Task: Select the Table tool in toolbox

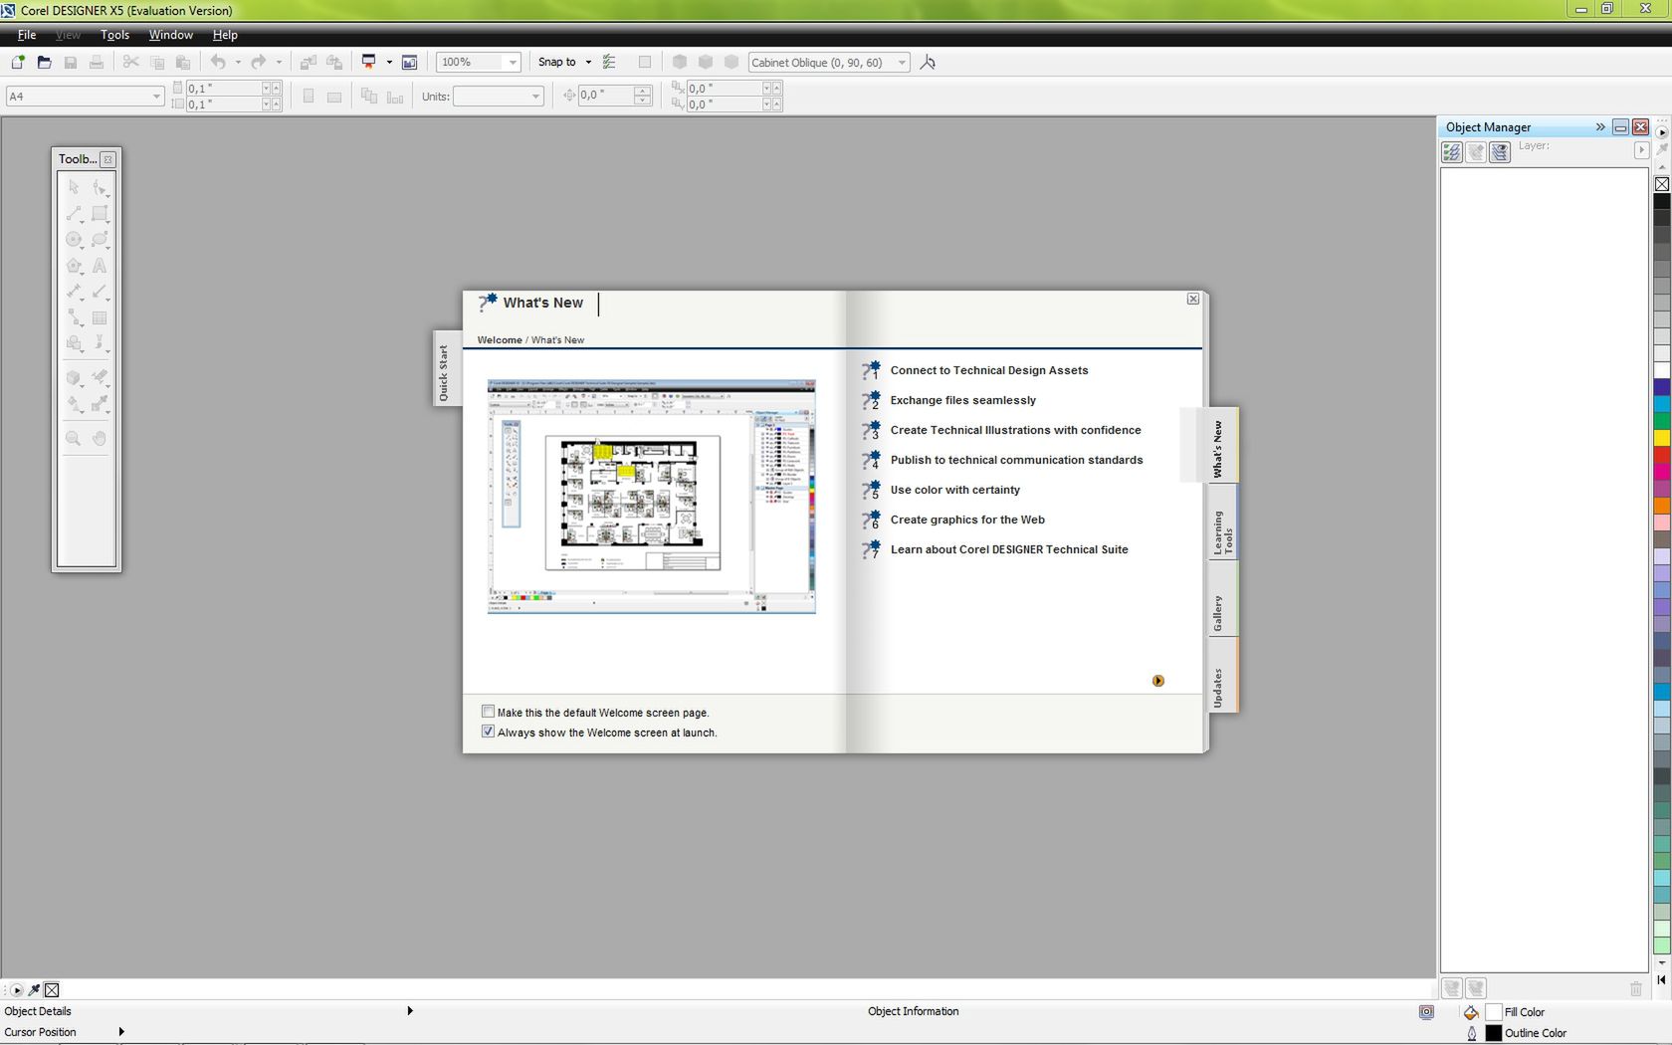Action: coord(100,318)
